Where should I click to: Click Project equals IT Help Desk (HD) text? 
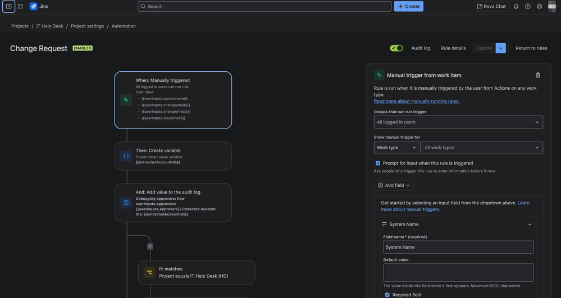pyautogui.click(x=194, y=276)
